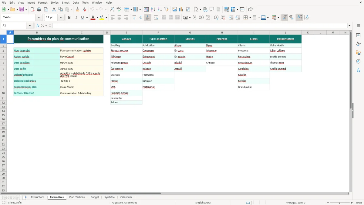Insert comment toolbar icon

click(212, 9)
